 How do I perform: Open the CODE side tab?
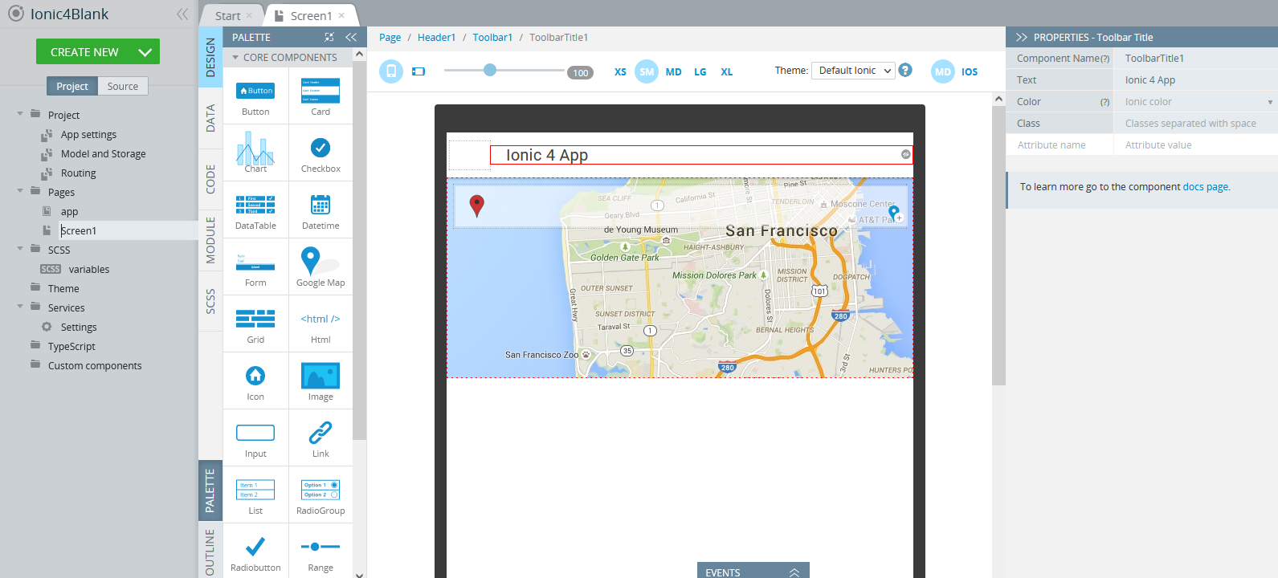pyautogui.click(x=210, y=179)
